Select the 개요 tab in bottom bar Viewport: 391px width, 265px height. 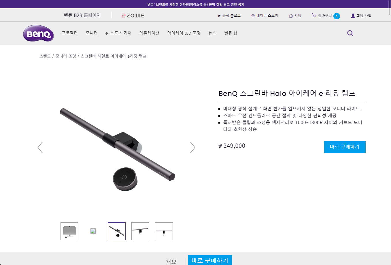(x=171, y=262)
